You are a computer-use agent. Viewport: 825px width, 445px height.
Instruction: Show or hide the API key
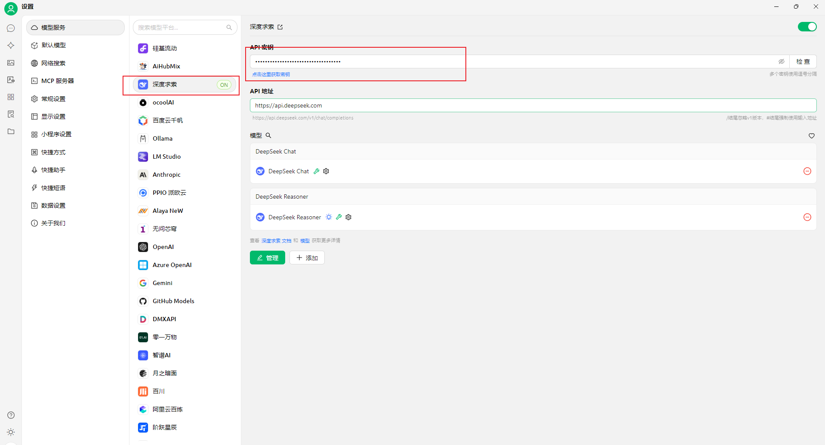click(x=781, y=61)
